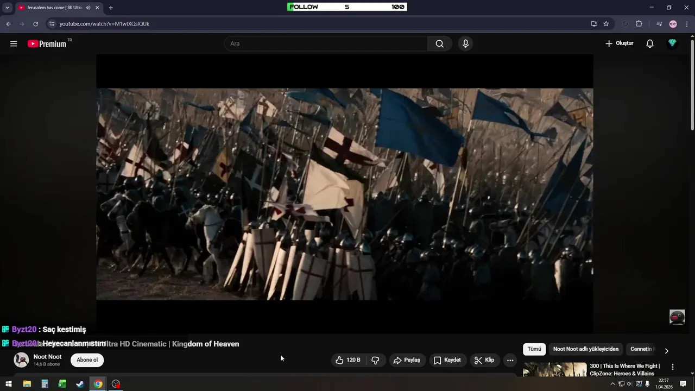Create a clip with Klip
This screenshot has width=695, height=391.
point(484,360)
